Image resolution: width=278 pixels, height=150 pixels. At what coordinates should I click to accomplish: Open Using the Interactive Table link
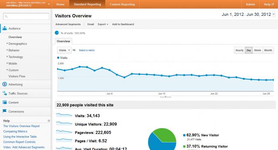tap(20, 137)
